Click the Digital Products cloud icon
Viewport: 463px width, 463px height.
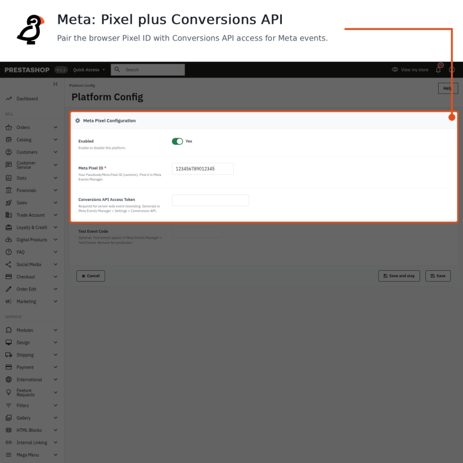[9, 240]
